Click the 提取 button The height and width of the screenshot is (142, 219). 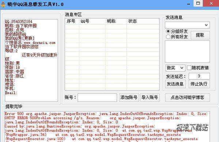tap(200, 35)
